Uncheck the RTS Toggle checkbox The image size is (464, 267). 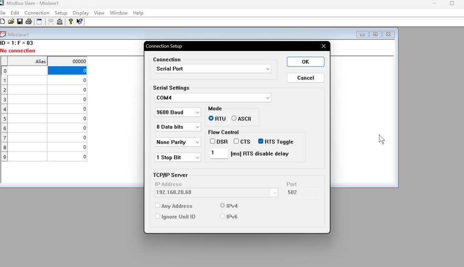pyautogui.click(x=261, y=141)
